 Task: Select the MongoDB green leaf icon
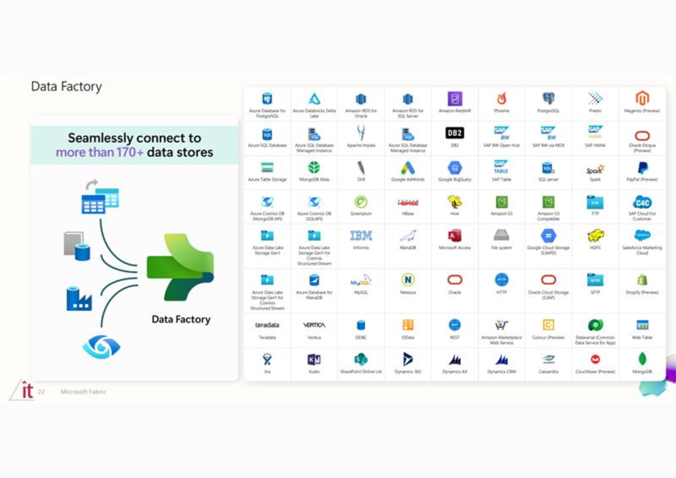point(642,359)
